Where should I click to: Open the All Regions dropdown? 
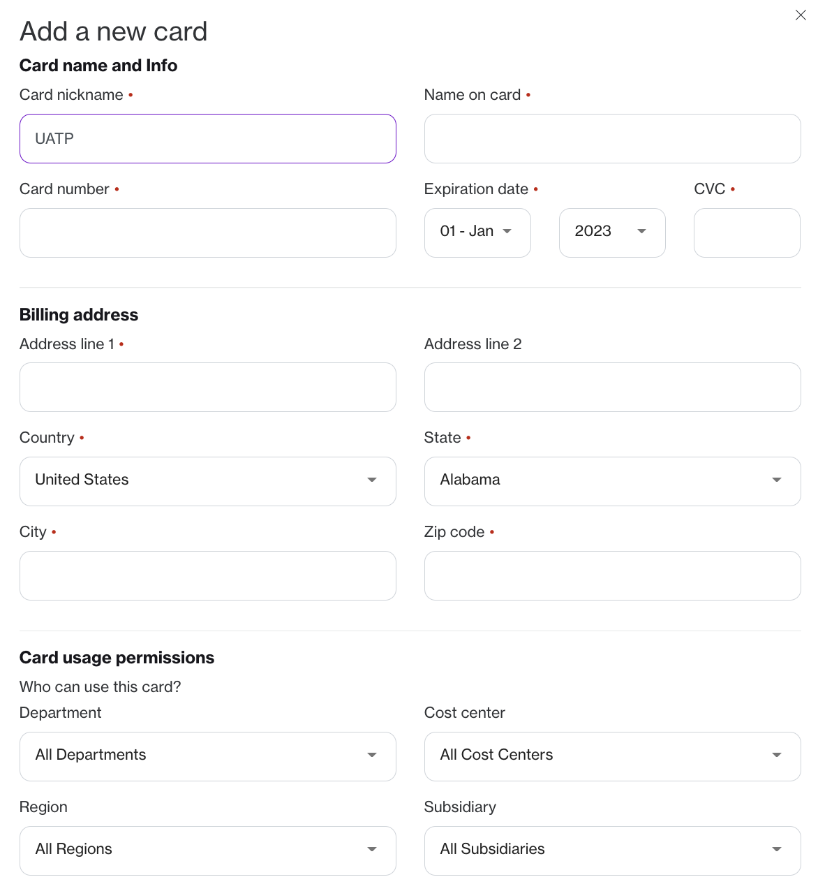pyautogui.click(x=207, y=851)
